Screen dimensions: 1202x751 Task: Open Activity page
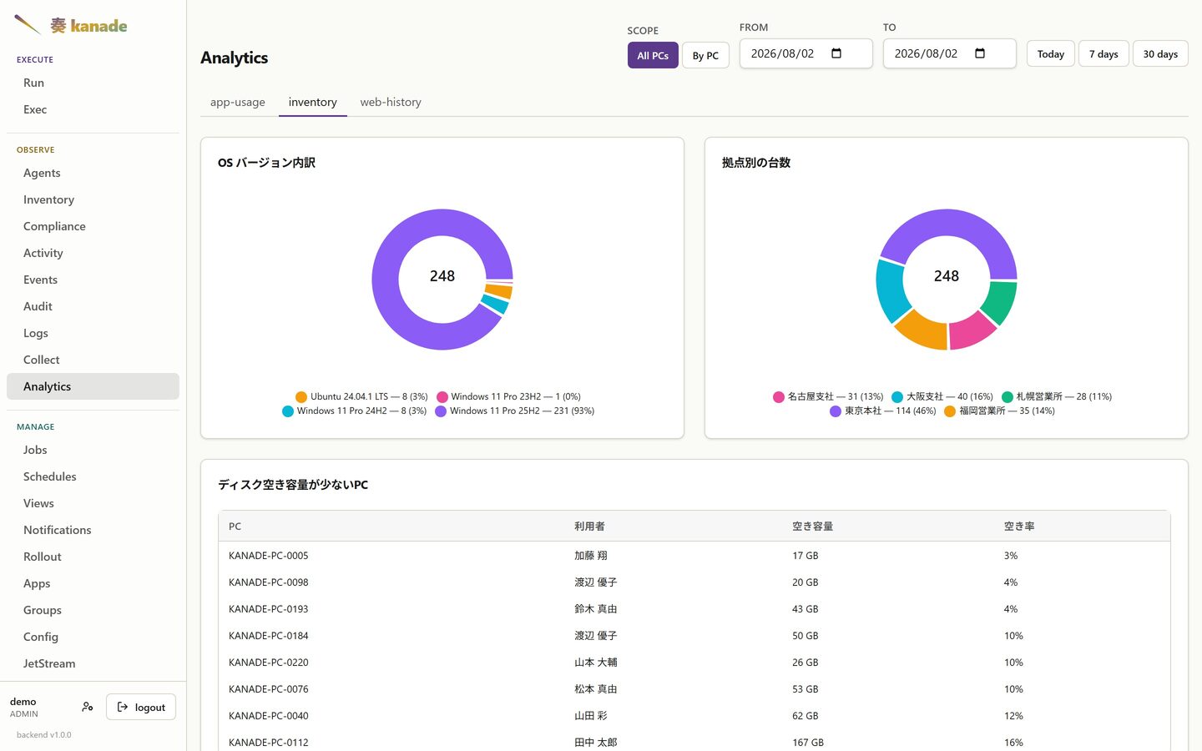click(x=93, y=253)
